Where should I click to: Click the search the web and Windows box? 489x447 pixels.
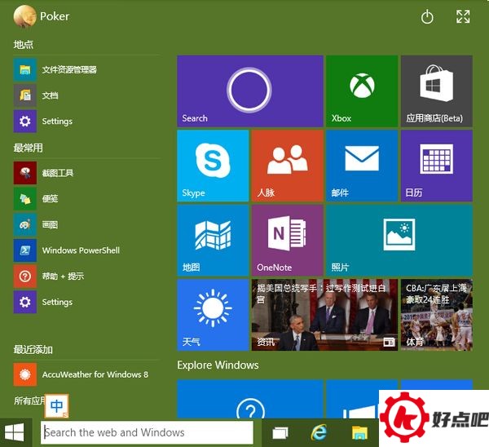(x=147, y=432)
